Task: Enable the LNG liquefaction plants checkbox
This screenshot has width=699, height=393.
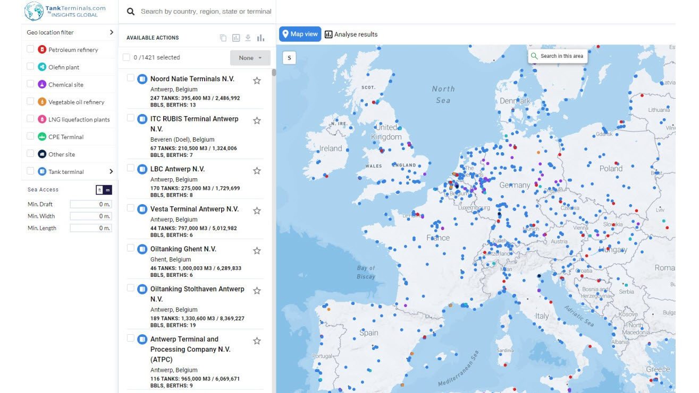Action: point(30,119)
